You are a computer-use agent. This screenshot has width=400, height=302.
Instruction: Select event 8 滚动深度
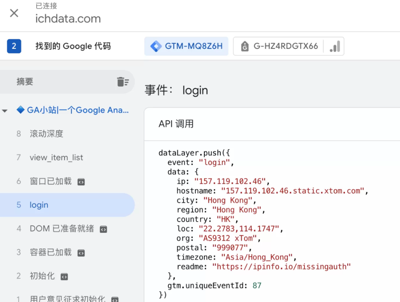pos(67,133)
